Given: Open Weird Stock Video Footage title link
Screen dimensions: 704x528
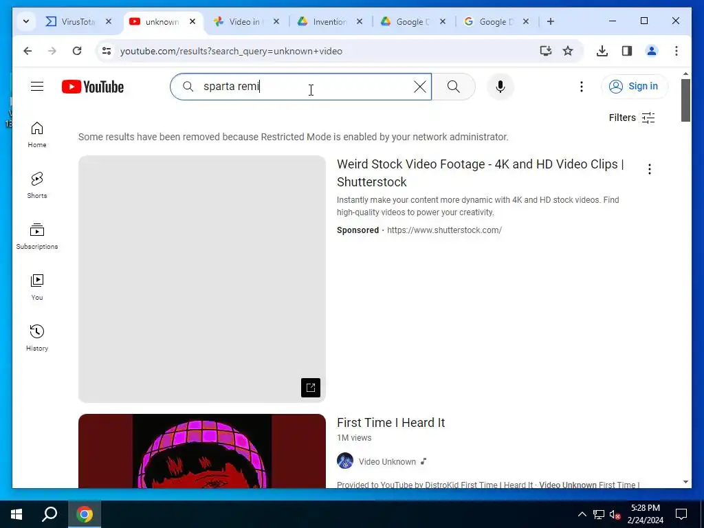Looking at the screenshot, I should point(481,173).
